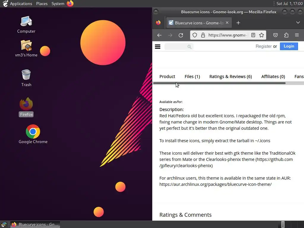This screenshot has width=304, height=228.
Task: Select the Computer desktop icon
Action: coord(26,25)
